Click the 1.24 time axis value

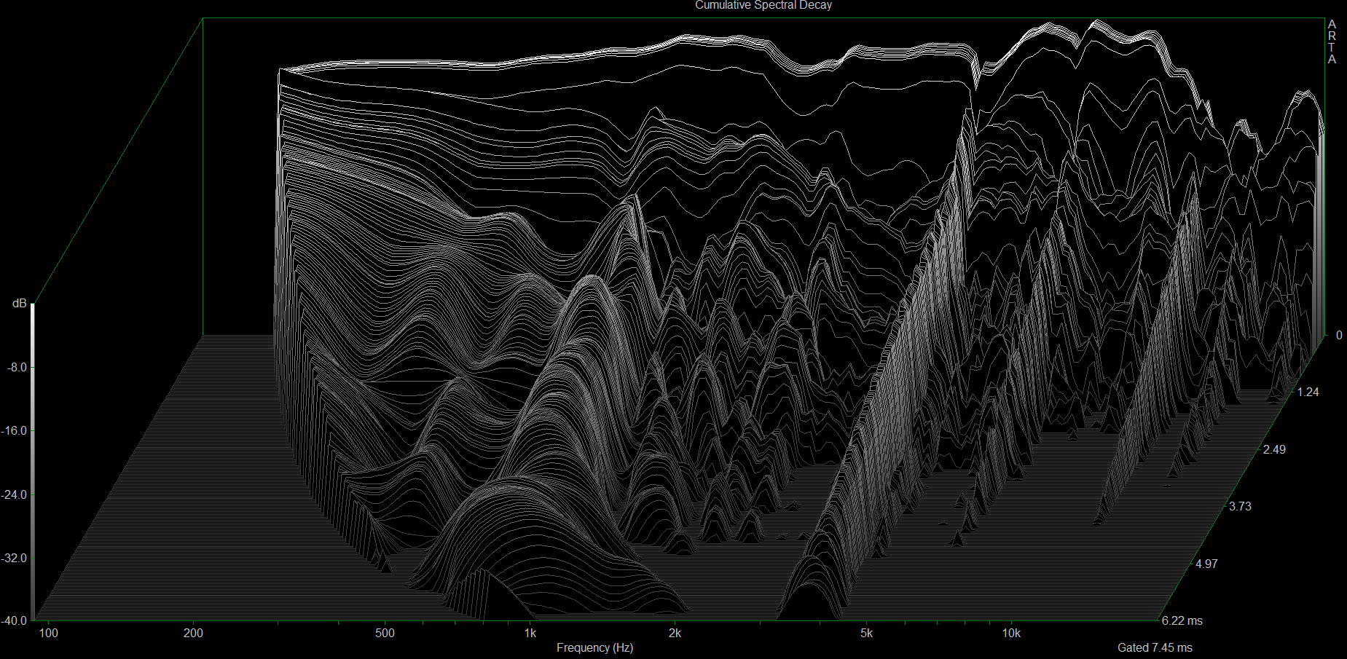pos(1308,392)
